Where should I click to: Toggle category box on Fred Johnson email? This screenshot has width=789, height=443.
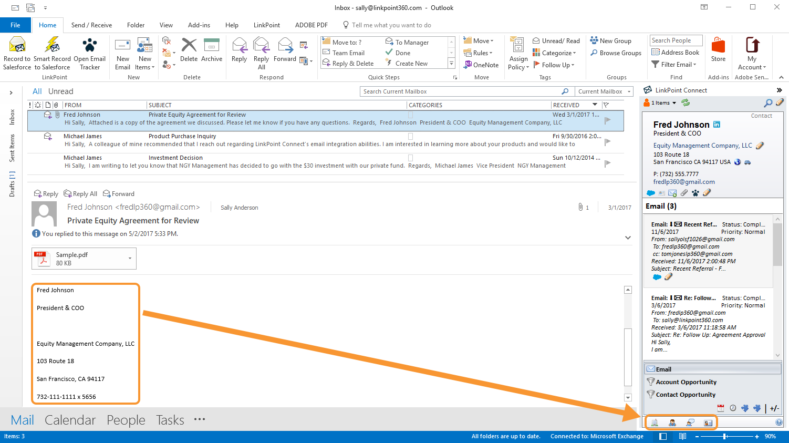[411, 115]
